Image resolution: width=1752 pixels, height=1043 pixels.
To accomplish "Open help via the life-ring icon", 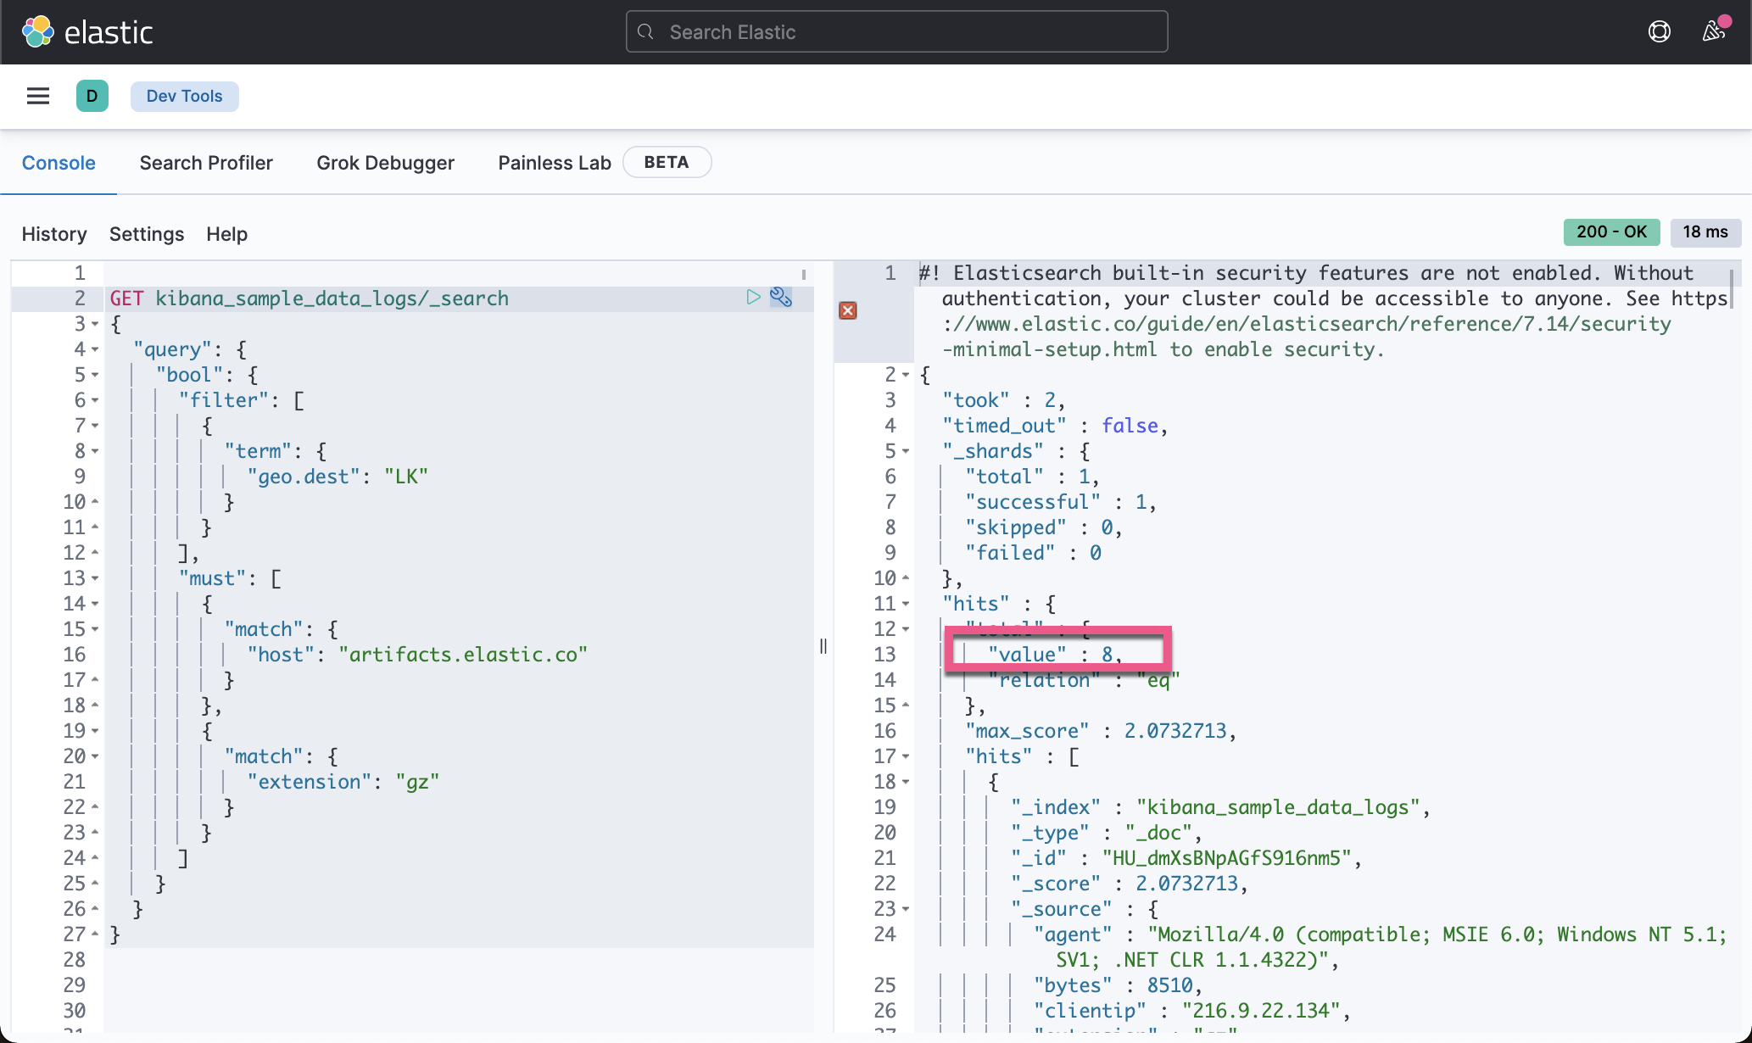I will (x=1659, y=31).
